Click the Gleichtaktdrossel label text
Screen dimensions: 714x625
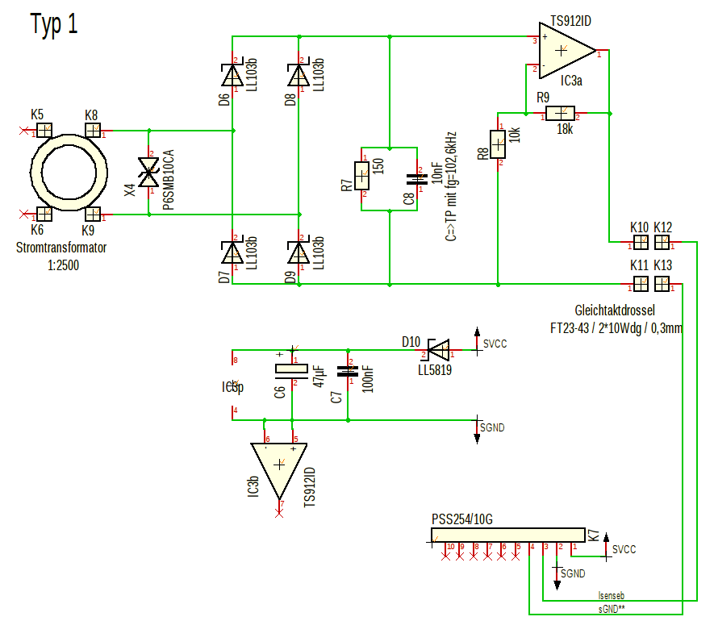pyautogui.click(x=614, y=310)
